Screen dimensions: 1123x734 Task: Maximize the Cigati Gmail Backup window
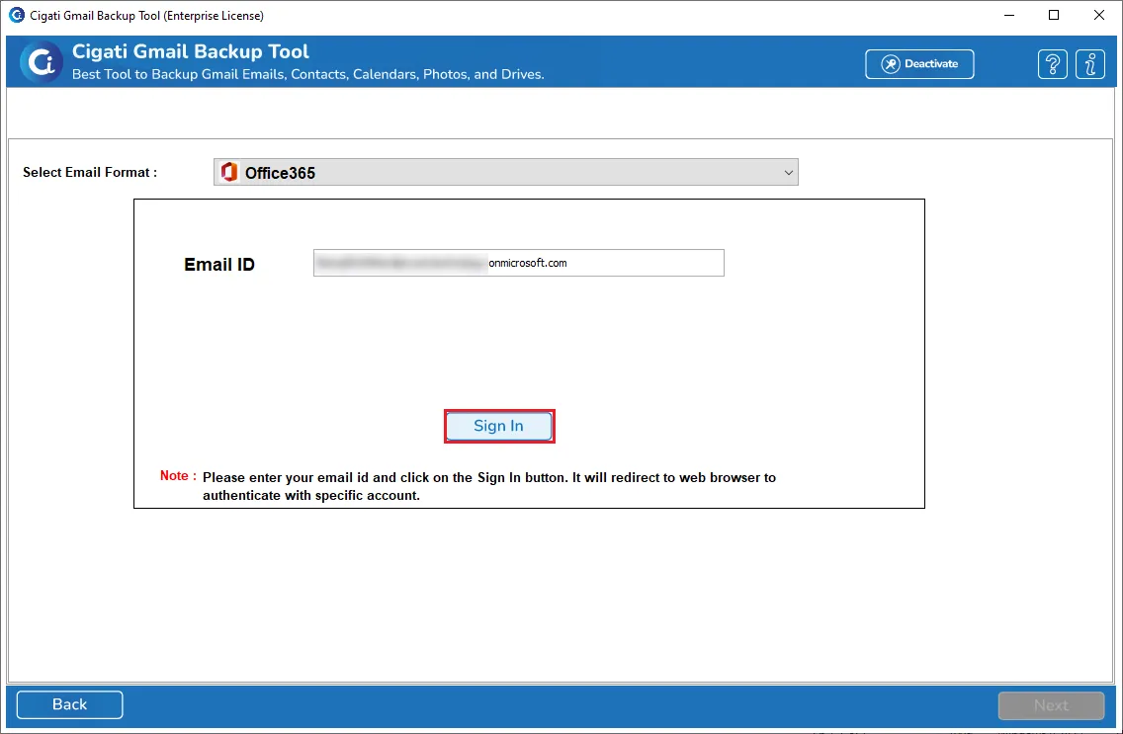click(x=1054, y=15)
